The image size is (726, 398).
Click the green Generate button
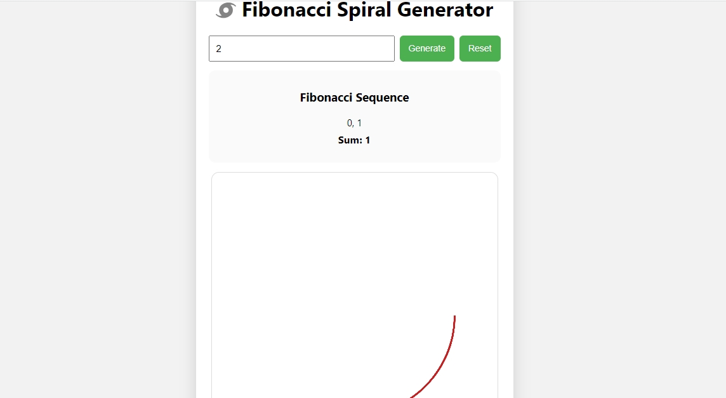click(426, 48)
